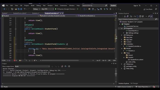Click Show All Files icon in Solution Explorer
This screenshot has height=90, width=160.
click(x=143, y=16)
